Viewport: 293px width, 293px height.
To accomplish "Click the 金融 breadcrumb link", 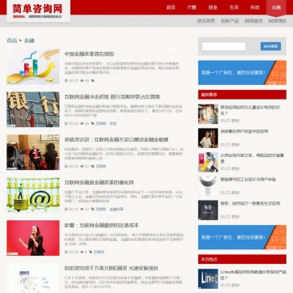I will [x=29, y=40].
